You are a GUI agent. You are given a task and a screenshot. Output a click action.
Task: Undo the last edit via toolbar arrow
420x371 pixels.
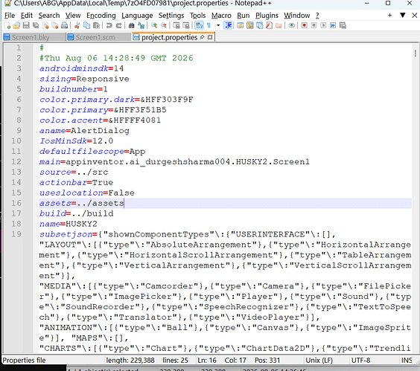coord(109,25)
